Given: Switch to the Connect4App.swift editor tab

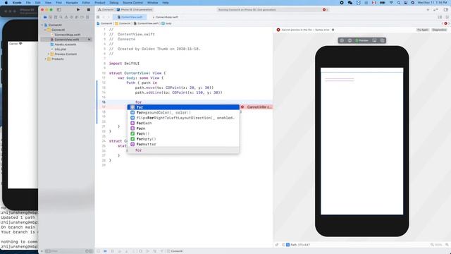Looking at the screenshot, I should click(x=165, y=17).
